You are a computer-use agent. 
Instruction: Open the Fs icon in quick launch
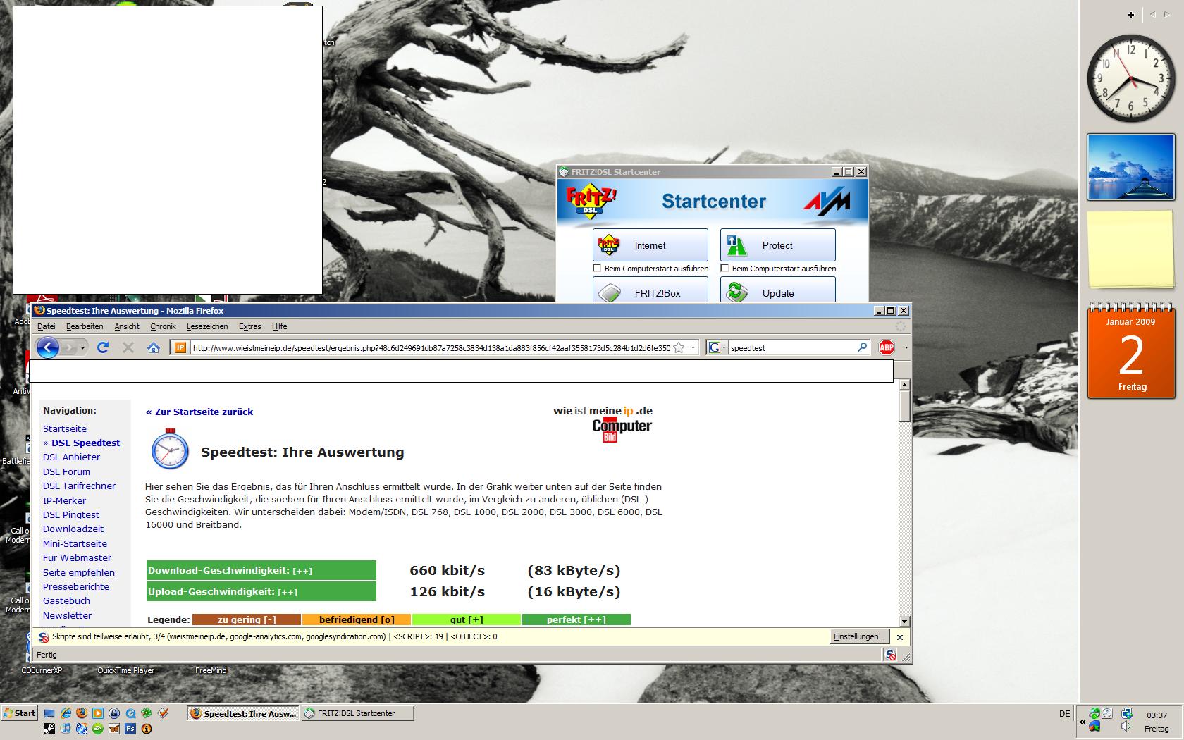pyautogui.click(x=130, y=729)
